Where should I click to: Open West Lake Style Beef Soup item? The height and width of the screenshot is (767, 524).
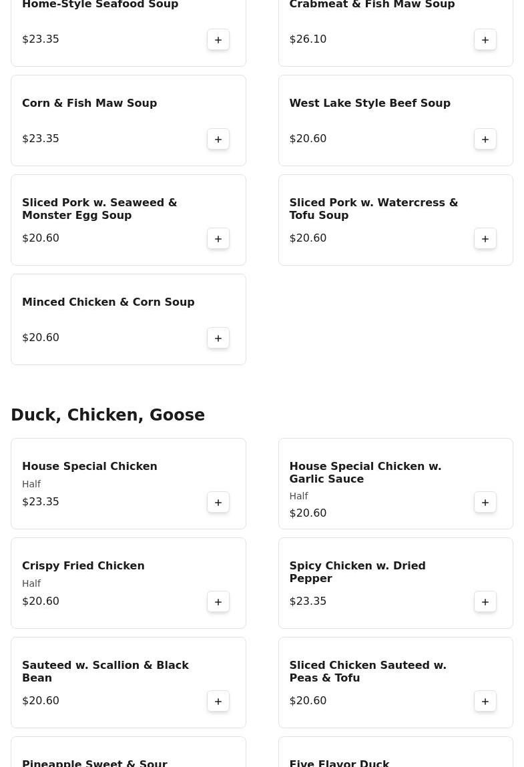[x=369, y=103]
